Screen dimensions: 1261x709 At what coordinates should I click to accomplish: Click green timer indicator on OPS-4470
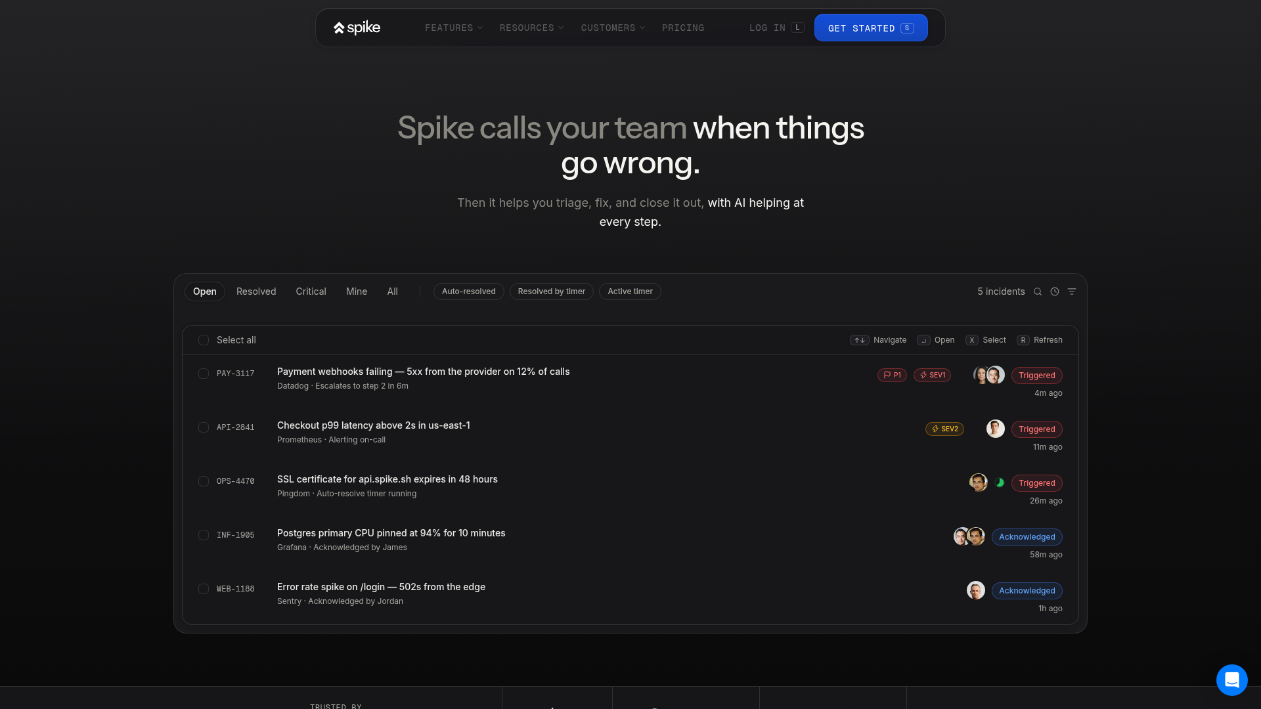click(x=1000, y=483)
